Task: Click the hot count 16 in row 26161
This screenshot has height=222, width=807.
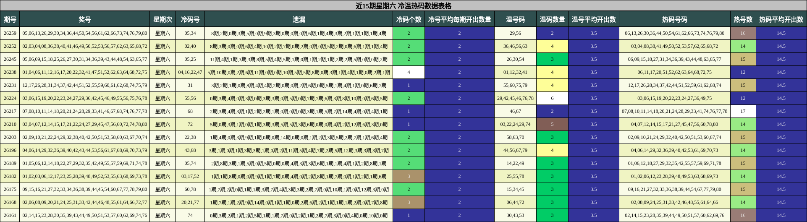Action: (x=743, y=215)
